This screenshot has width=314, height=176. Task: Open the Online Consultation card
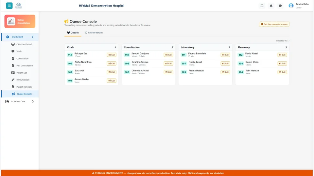click(20, 22)
